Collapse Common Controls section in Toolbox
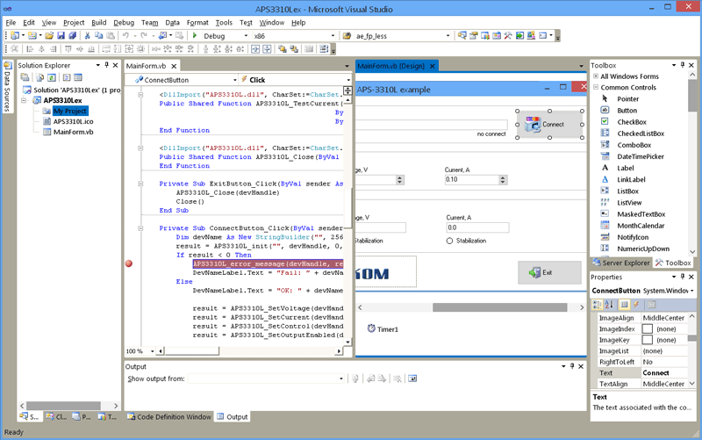The width and height of the screenshot is (702, 440). click(596, 87)
